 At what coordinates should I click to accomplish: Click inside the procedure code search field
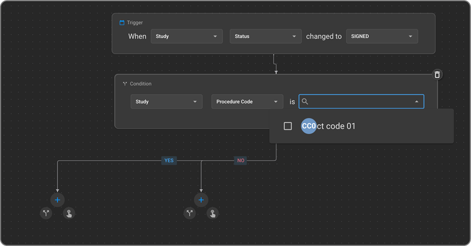coord(360,101)
